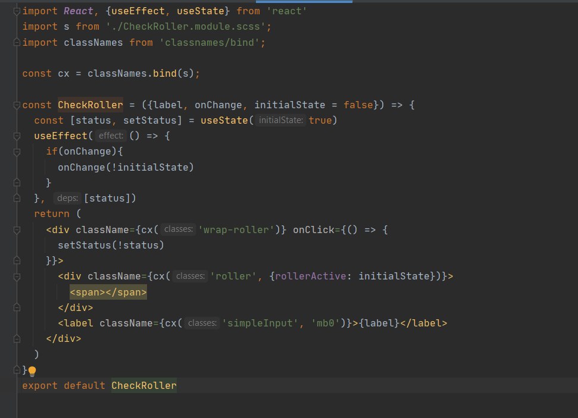
Task: Click 'useEffect' inside the import braces
Action: [138, 11]
